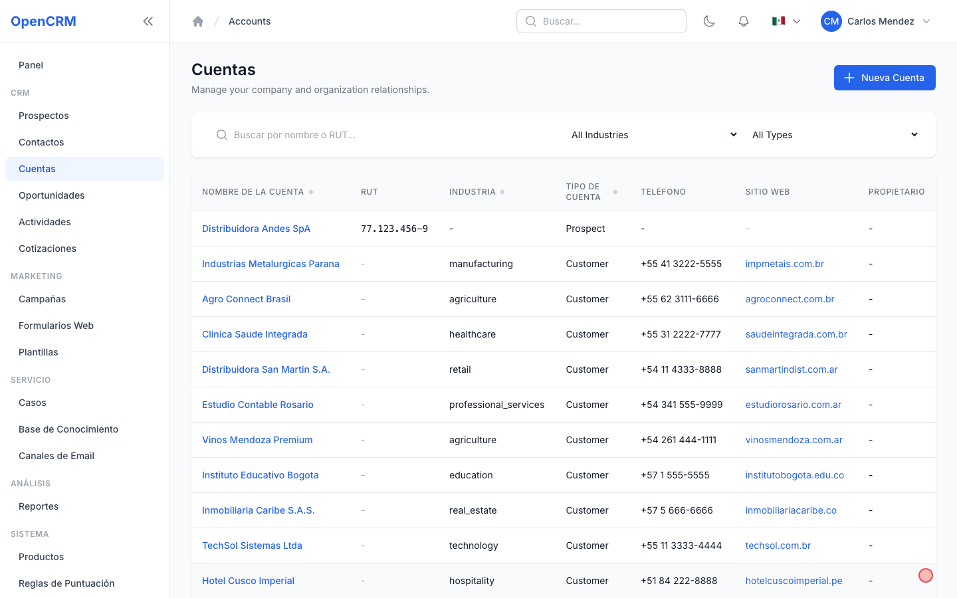
Task: Click the Nueva Cuenta button
Action: click(x=885, y=78)
